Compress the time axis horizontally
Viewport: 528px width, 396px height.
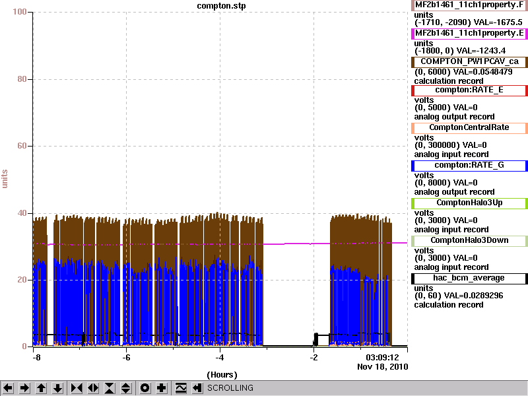pos(77,388)
